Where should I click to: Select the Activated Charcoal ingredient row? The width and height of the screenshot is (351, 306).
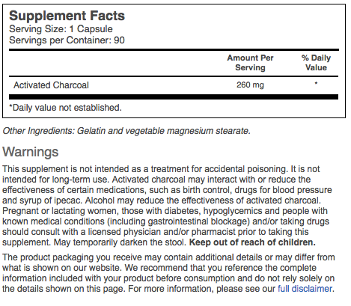point(174,85)
